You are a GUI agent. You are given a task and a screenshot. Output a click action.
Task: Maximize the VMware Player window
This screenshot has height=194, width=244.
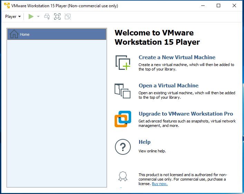tap(218, 6)
